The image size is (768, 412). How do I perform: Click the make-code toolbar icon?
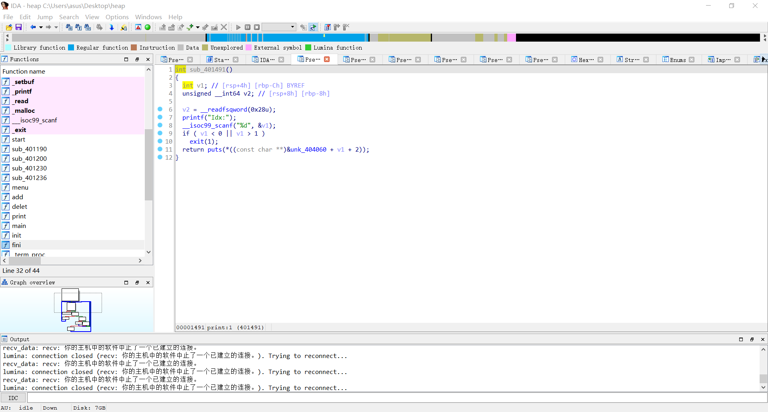point(162,27)
